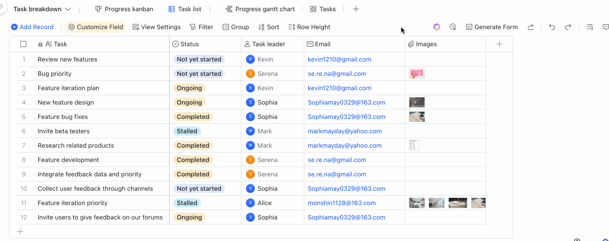Add a new view with plus tab icon
This screenshot has width=609, height=241.
[356, 9]
